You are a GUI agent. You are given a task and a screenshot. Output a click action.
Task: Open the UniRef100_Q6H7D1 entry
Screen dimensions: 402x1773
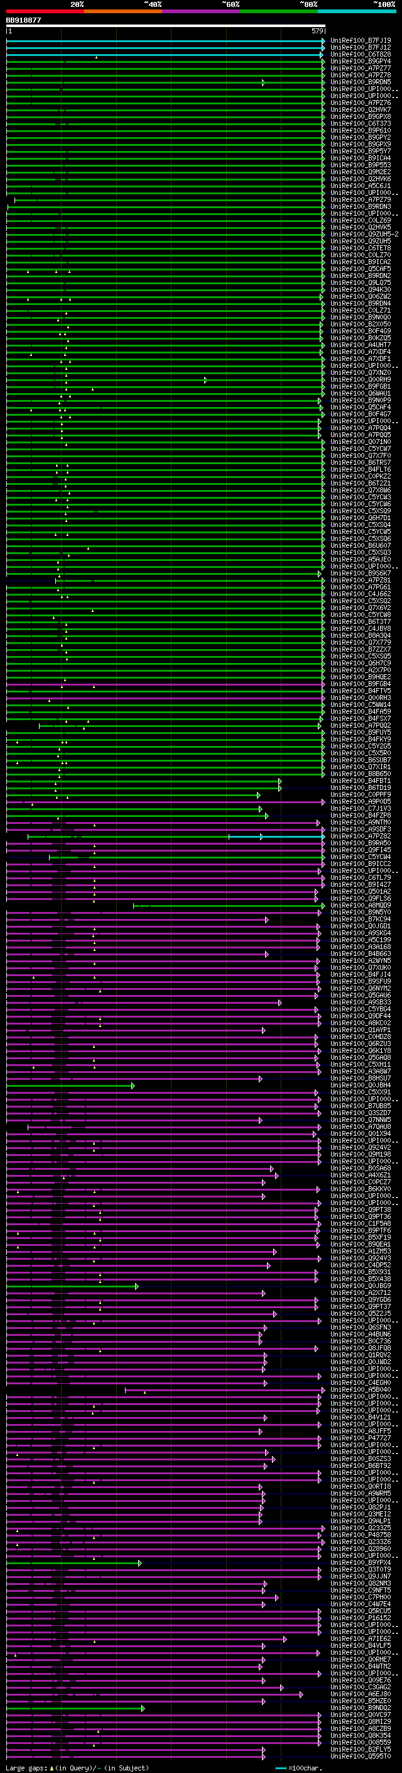(x=361, y=518)
